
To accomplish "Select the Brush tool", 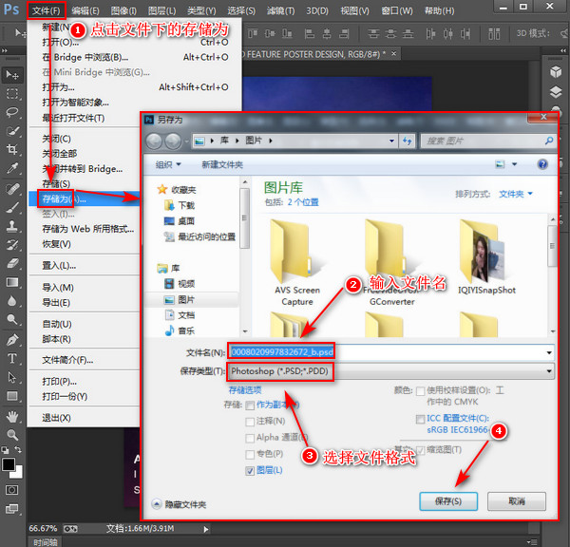I will pos(12,208).
